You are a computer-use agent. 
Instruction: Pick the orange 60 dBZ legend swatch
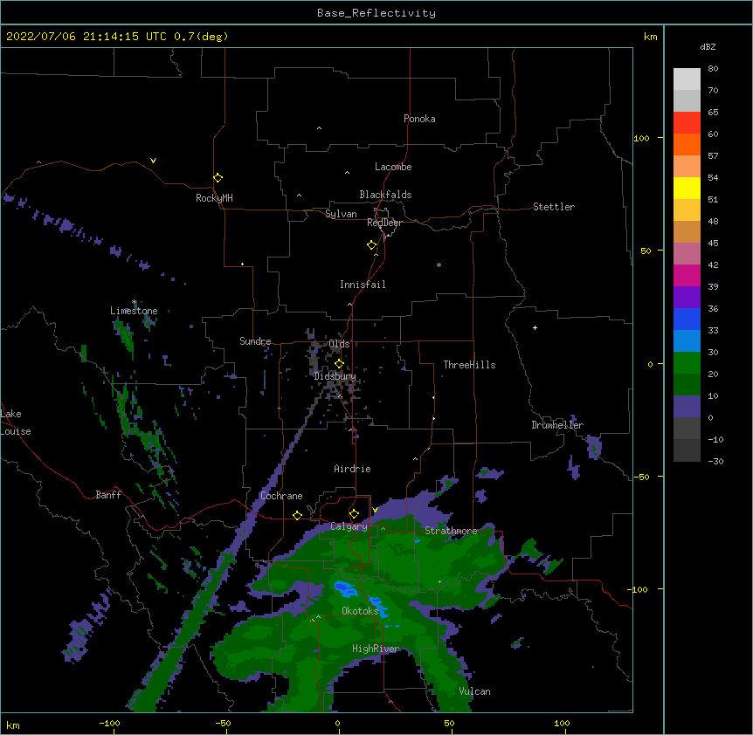point(687,144)
